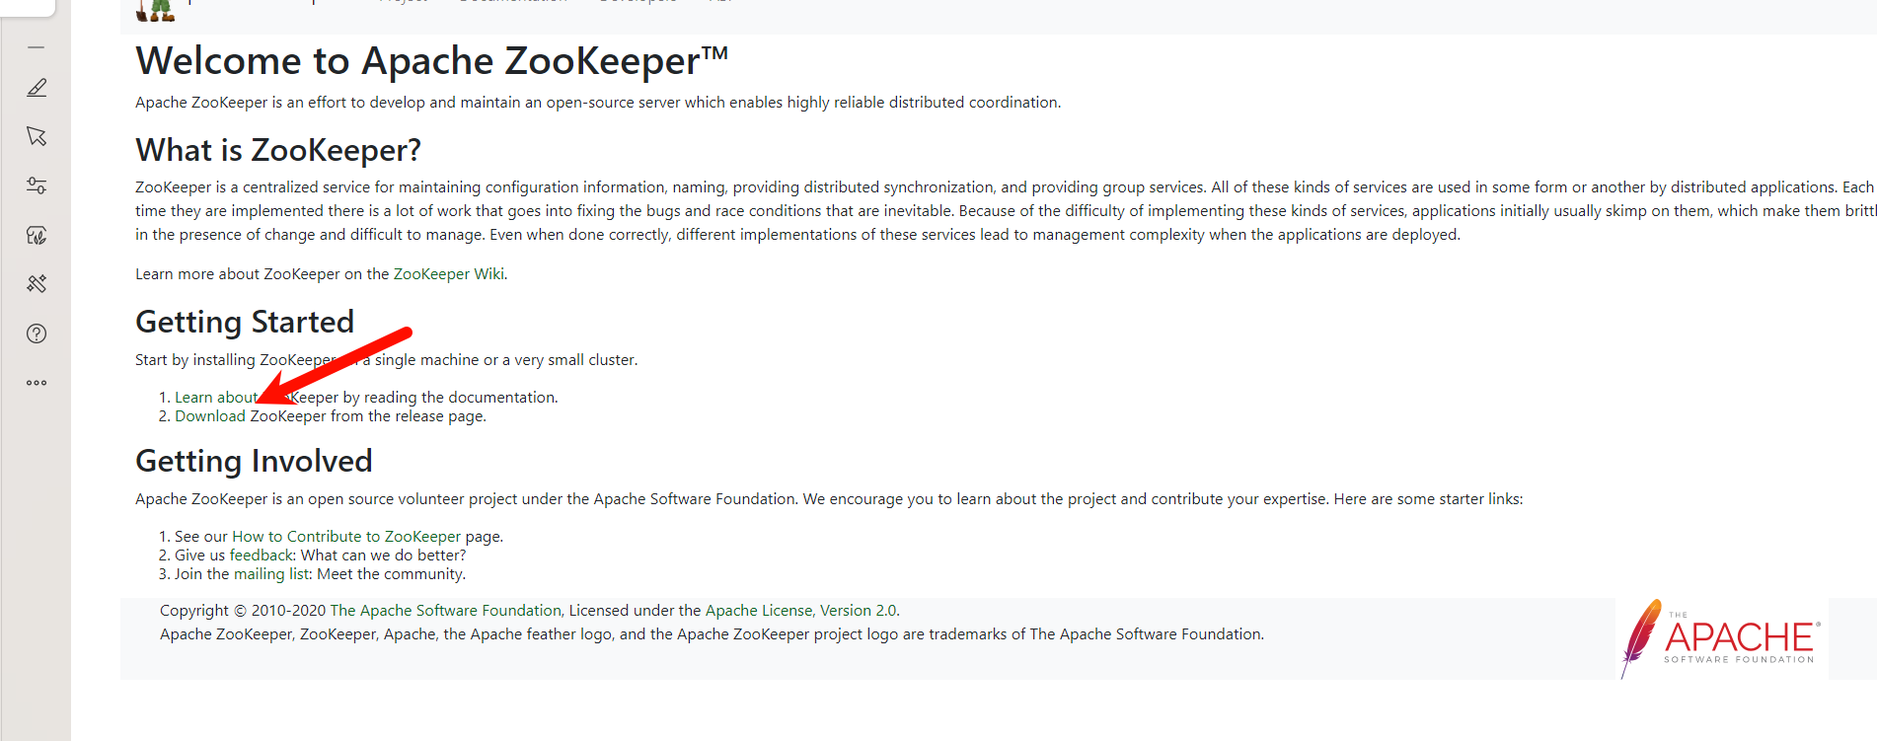
Task: Open the ruler-and-pencil design tools icon
Action: [x=37, y=284]
